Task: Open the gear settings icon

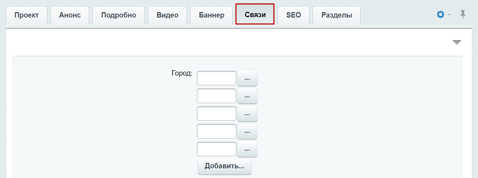Action: [440, 15]
